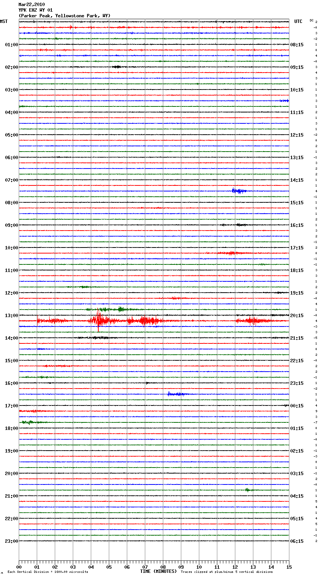
Task: Click the 04:15 UTC time label
Action: [297, 496]
